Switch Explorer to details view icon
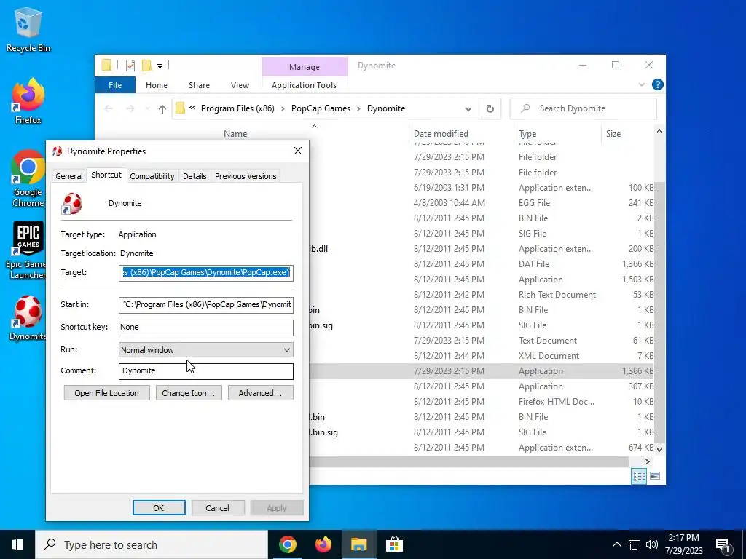 (x=639, y=476)
